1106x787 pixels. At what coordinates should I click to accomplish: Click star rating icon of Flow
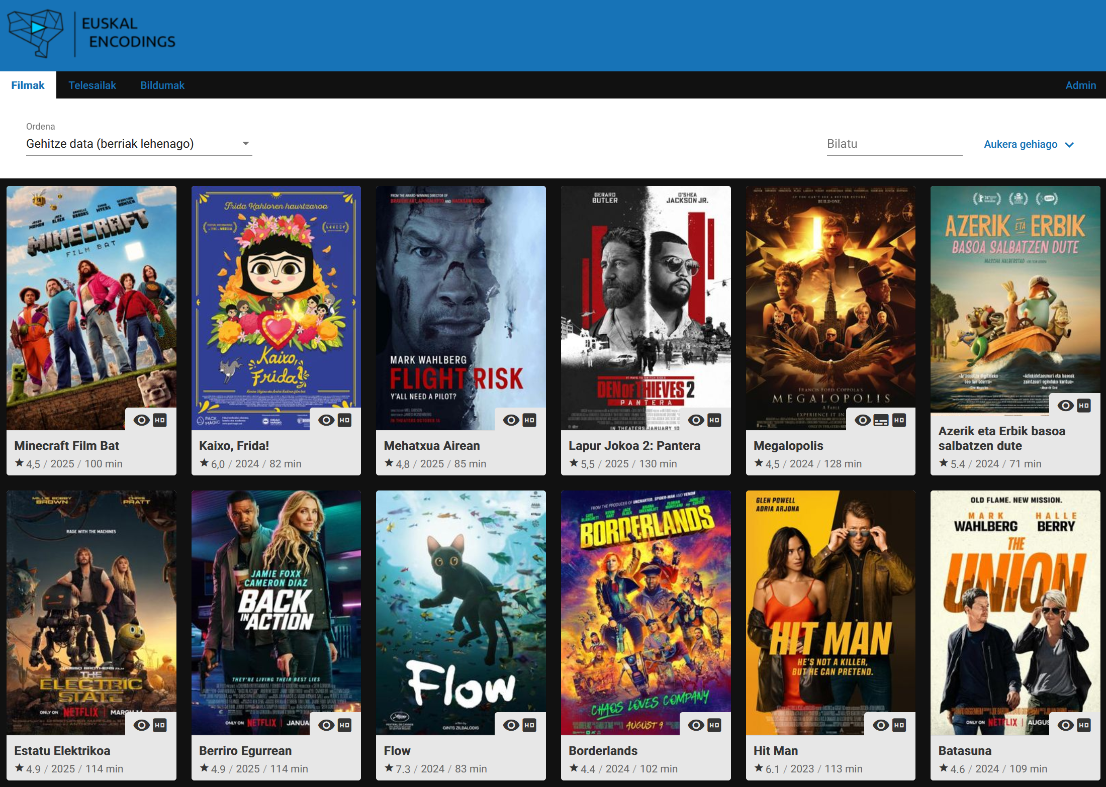tap(389, 768)
